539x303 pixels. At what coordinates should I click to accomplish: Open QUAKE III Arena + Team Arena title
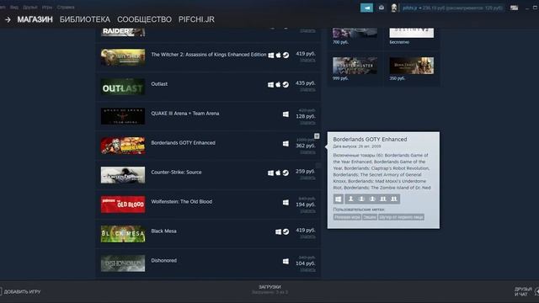(185, 114)
